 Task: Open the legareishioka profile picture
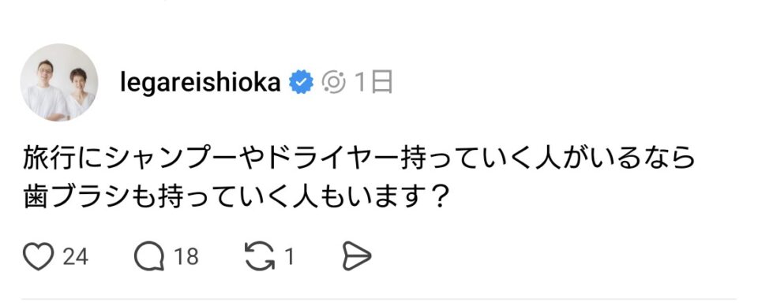[x=59, y=83]
